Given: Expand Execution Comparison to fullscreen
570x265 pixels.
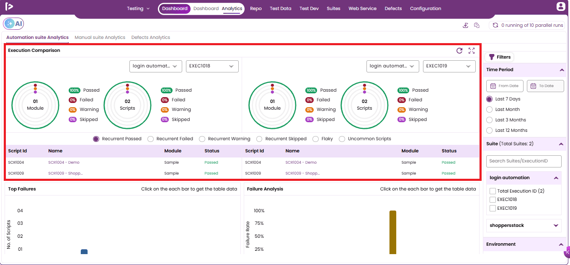Looking at the screenshot, I should point(472,51).
